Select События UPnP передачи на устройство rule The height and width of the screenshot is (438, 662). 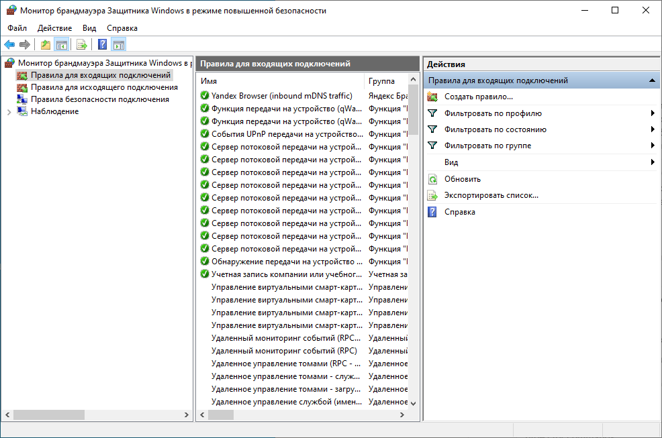(287, 133)
